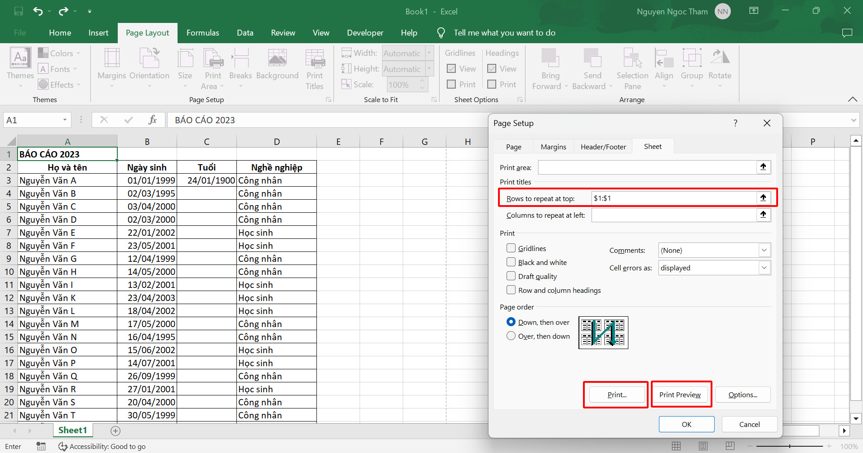Click range selector for Rows to repeat

[763, 198]
